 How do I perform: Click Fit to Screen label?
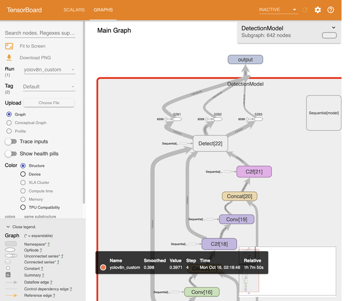[33, 46]
